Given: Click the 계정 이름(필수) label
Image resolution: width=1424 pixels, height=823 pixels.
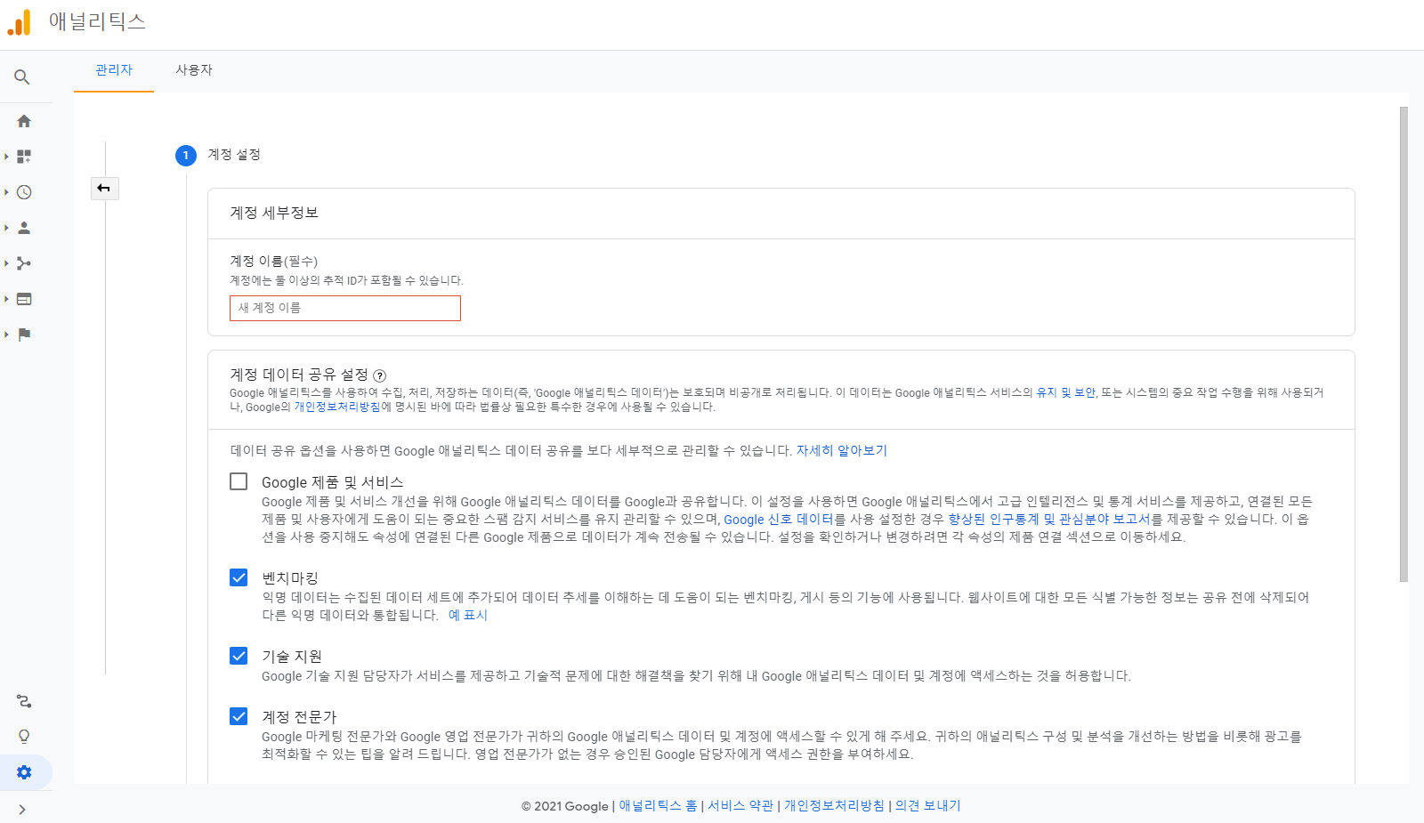Looking at the screenshot, I should point(273,261).
